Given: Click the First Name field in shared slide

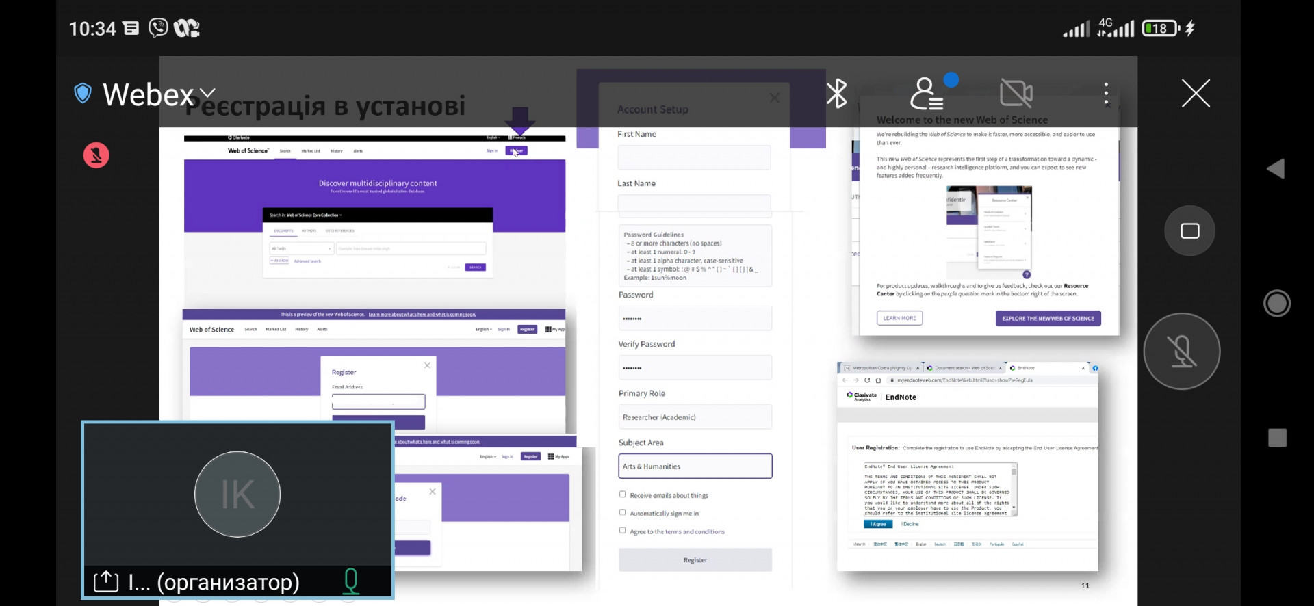Looking at the screenshot, I should click(x=694, y=157).
